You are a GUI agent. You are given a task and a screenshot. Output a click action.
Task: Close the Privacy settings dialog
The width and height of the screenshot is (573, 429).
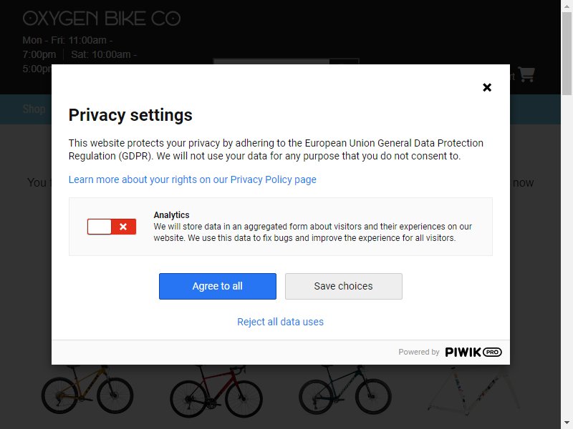[x=487, y=87]
